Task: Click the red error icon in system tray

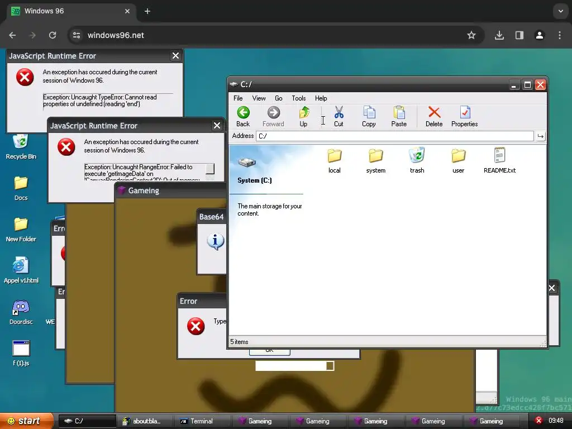Action: (538, 421)
